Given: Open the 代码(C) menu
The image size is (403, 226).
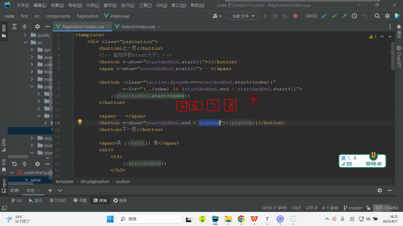Looking at the screenshot, I should (93, 5).
